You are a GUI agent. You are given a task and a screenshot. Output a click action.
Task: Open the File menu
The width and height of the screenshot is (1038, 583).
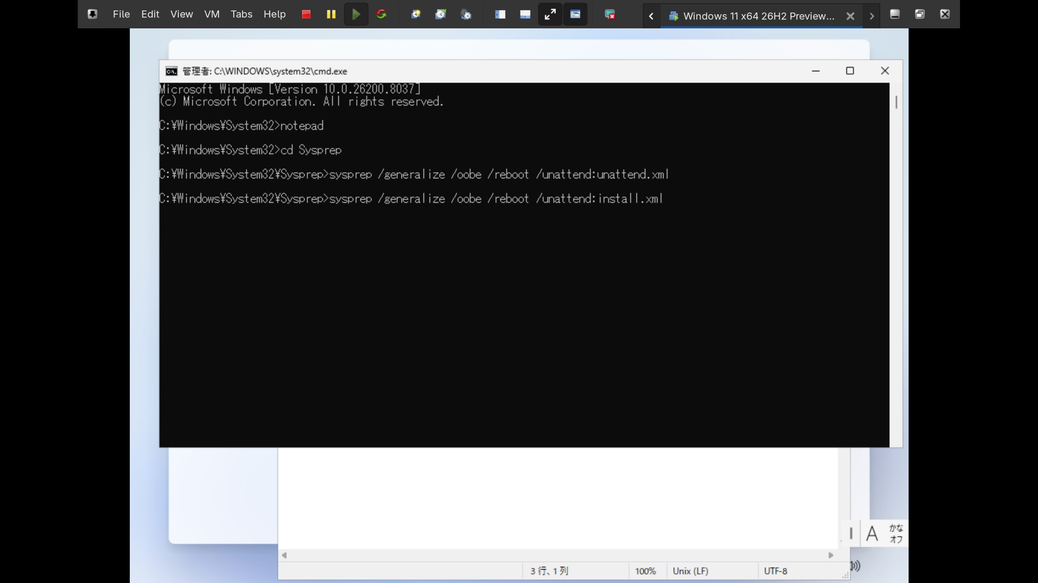tap(121, 14)
